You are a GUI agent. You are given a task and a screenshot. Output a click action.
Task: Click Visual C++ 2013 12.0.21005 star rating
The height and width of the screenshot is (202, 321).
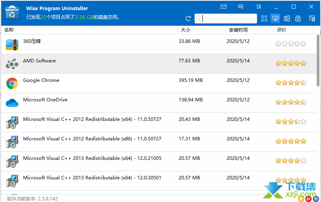pyautogui.click(x=291, y=161)
